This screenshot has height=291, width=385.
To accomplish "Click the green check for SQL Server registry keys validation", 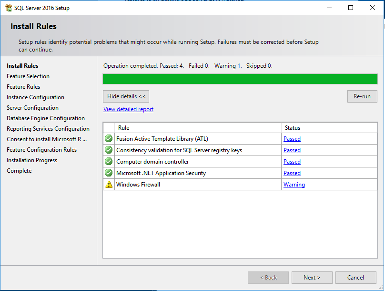I will click(108, 150).
